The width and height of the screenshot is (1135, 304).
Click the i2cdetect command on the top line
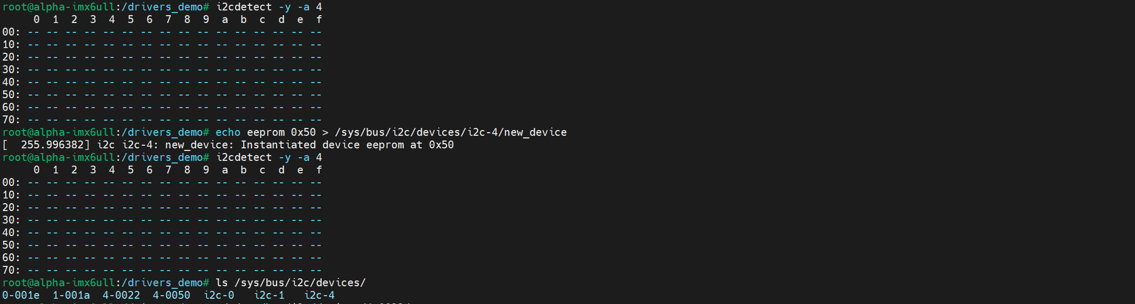tap(244, 7)
